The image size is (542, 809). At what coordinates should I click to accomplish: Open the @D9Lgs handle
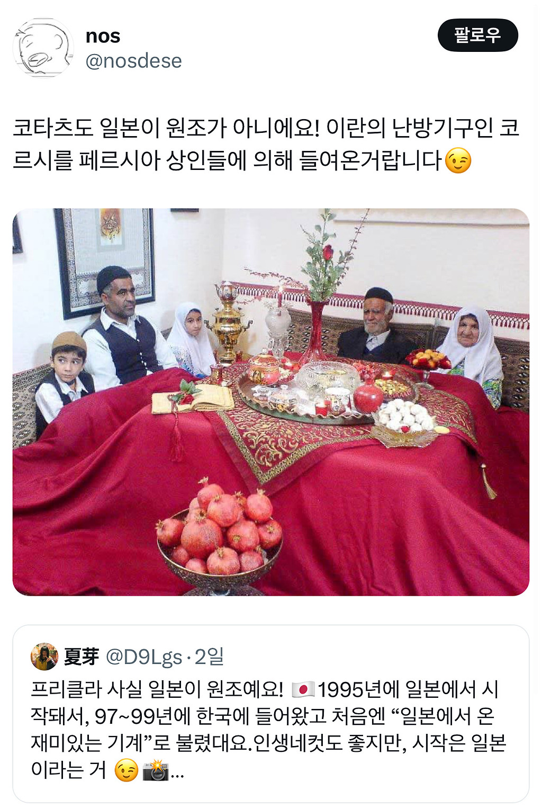pyautogui.click(x=144, y=657)
